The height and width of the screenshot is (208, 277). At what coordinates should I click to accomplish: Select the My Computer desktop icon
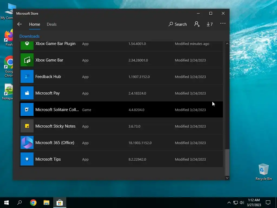coord(7,11)
